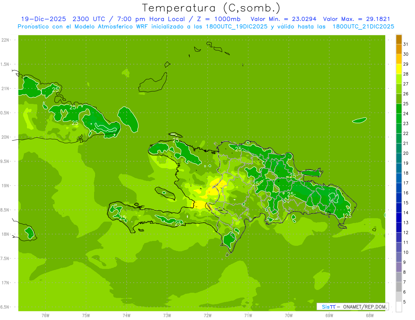
Task: Click the '70W' longitude axis label
Action: (289, 316)
